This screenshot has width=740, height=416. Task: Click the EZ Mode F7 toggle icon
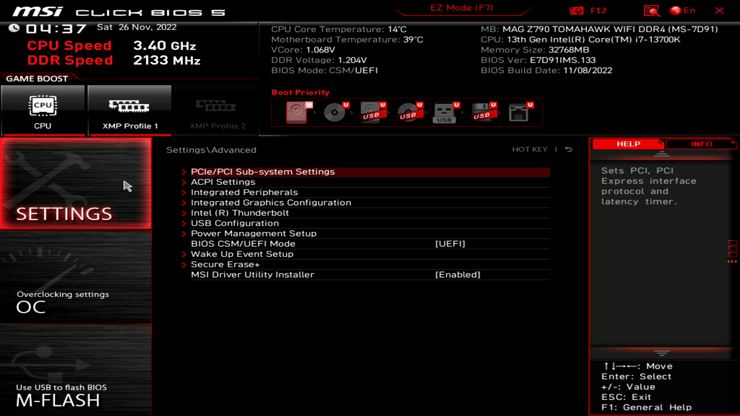pyautogui.click(x=461, y=8)
